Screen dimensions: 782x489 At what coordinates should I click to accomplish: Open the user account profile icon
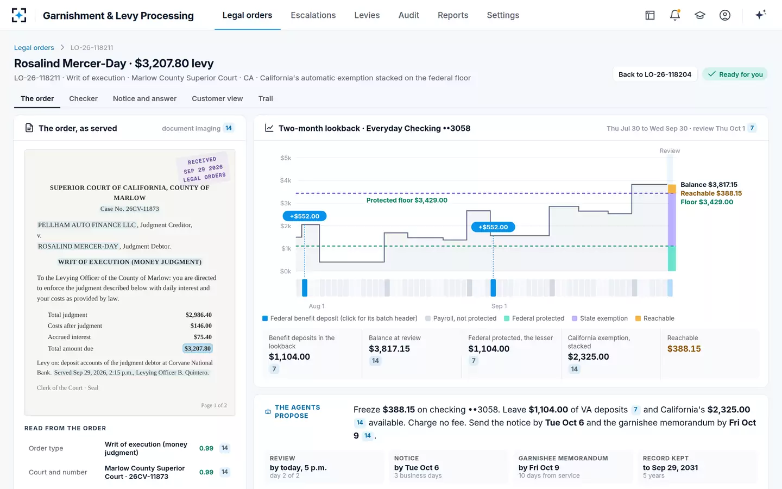pos(725,15)
